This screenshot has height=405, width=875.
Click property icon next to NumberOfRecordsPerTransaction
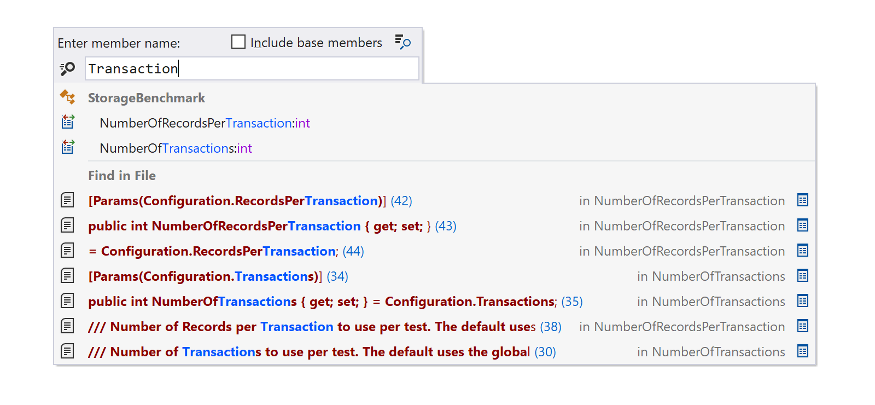pyautogui.click(x=67, y=121)
